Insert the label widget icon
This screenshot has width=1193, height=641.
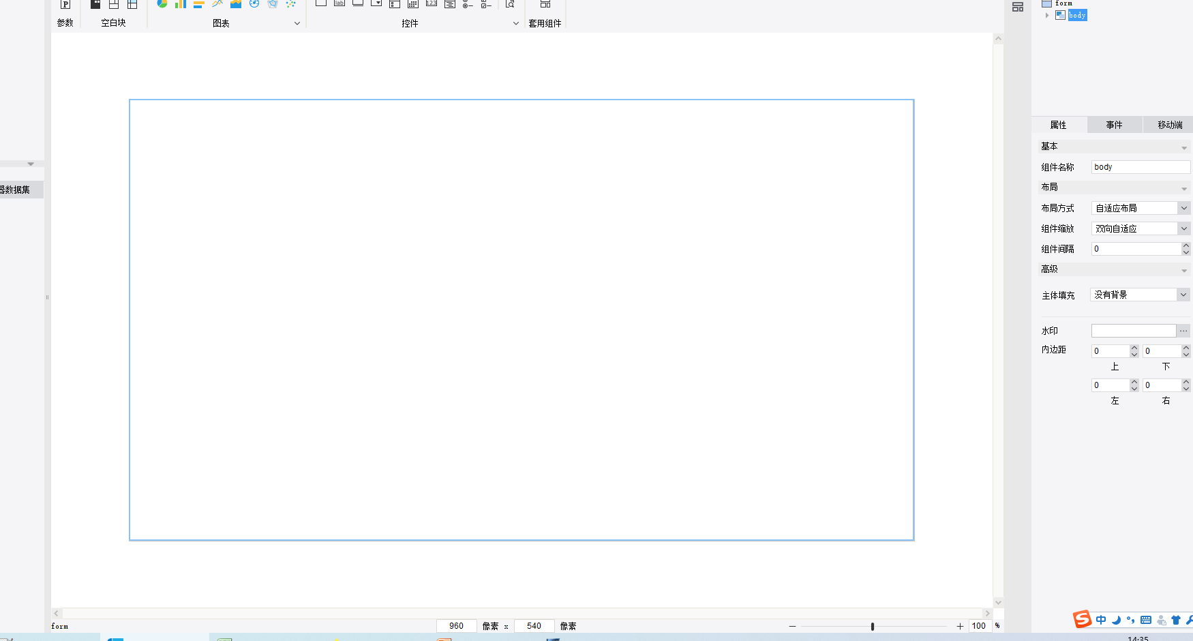[339, 3]
